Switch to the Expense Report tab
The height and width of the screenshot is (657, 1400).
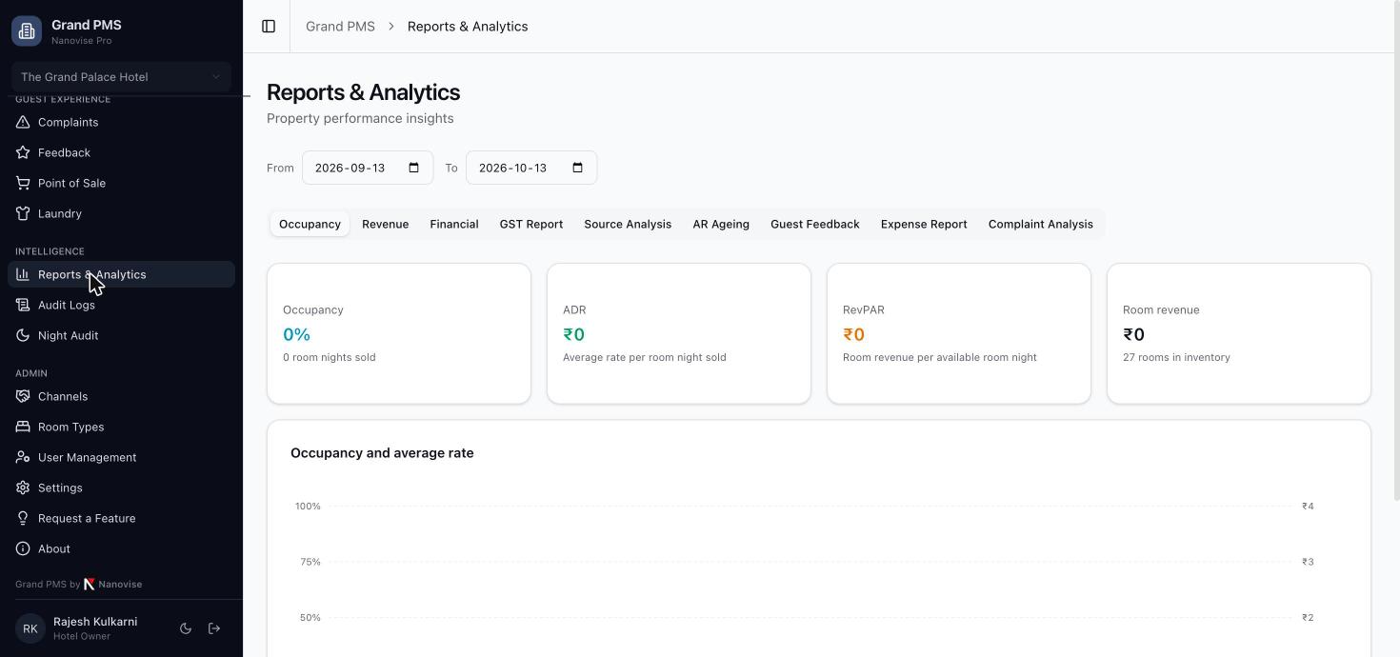tap(924, 224)
